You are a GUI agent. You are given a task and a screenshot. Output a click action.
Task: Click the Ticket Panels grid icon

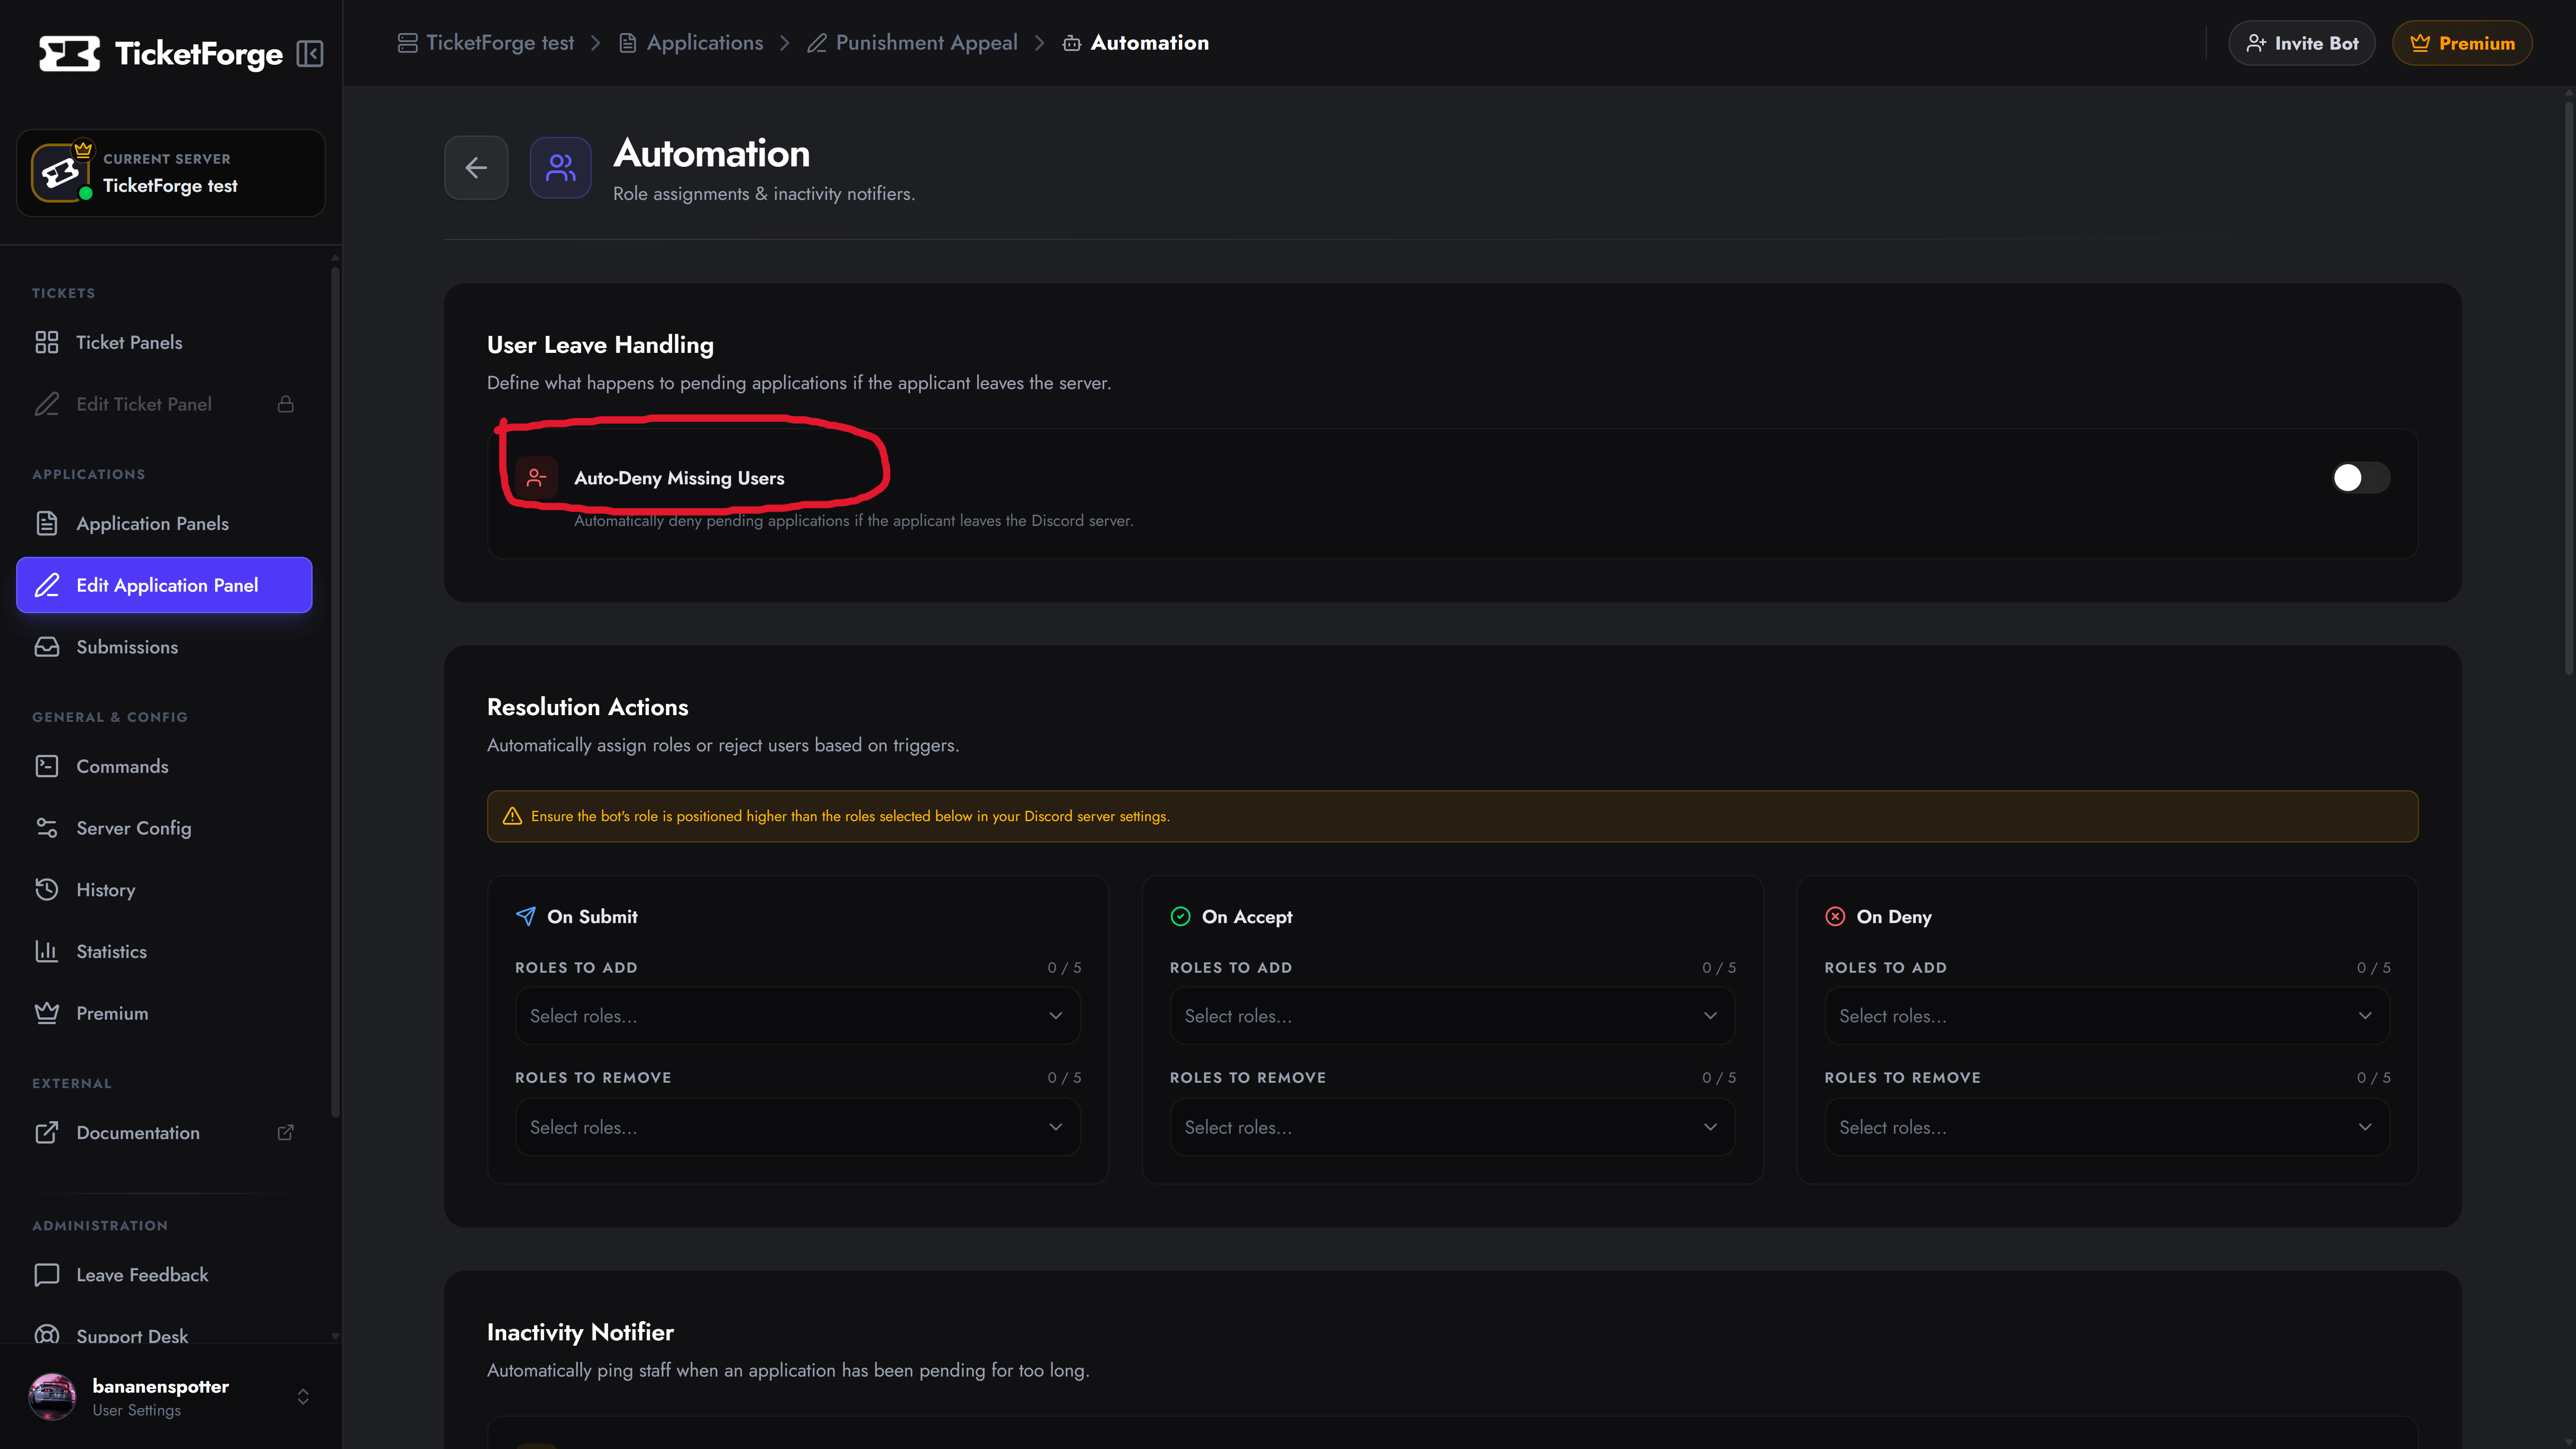click(47, 342)
